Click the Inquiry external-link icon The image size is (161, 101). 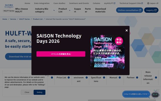[155, 10]
